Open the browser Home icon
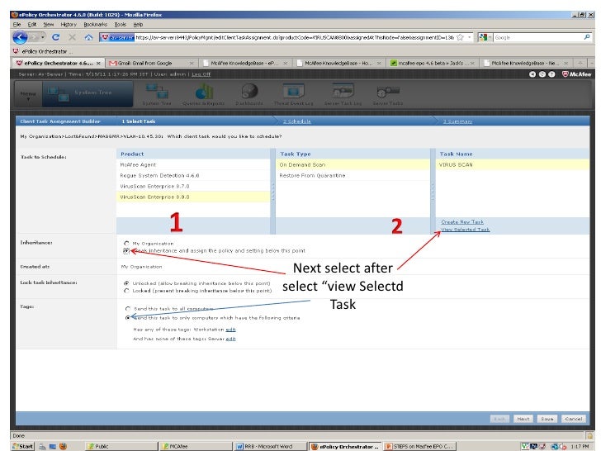Image resolution: width=601 pixels, height=451 pixels. pyautogui.click(x=88, y=37)
